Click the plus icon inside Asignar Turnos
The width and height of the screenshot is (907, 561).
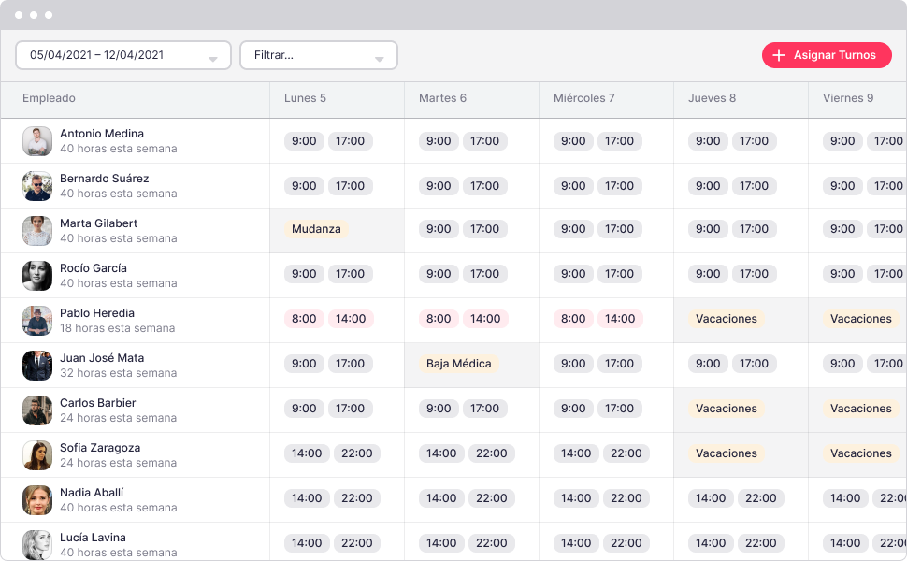click(x=779, y=55)
